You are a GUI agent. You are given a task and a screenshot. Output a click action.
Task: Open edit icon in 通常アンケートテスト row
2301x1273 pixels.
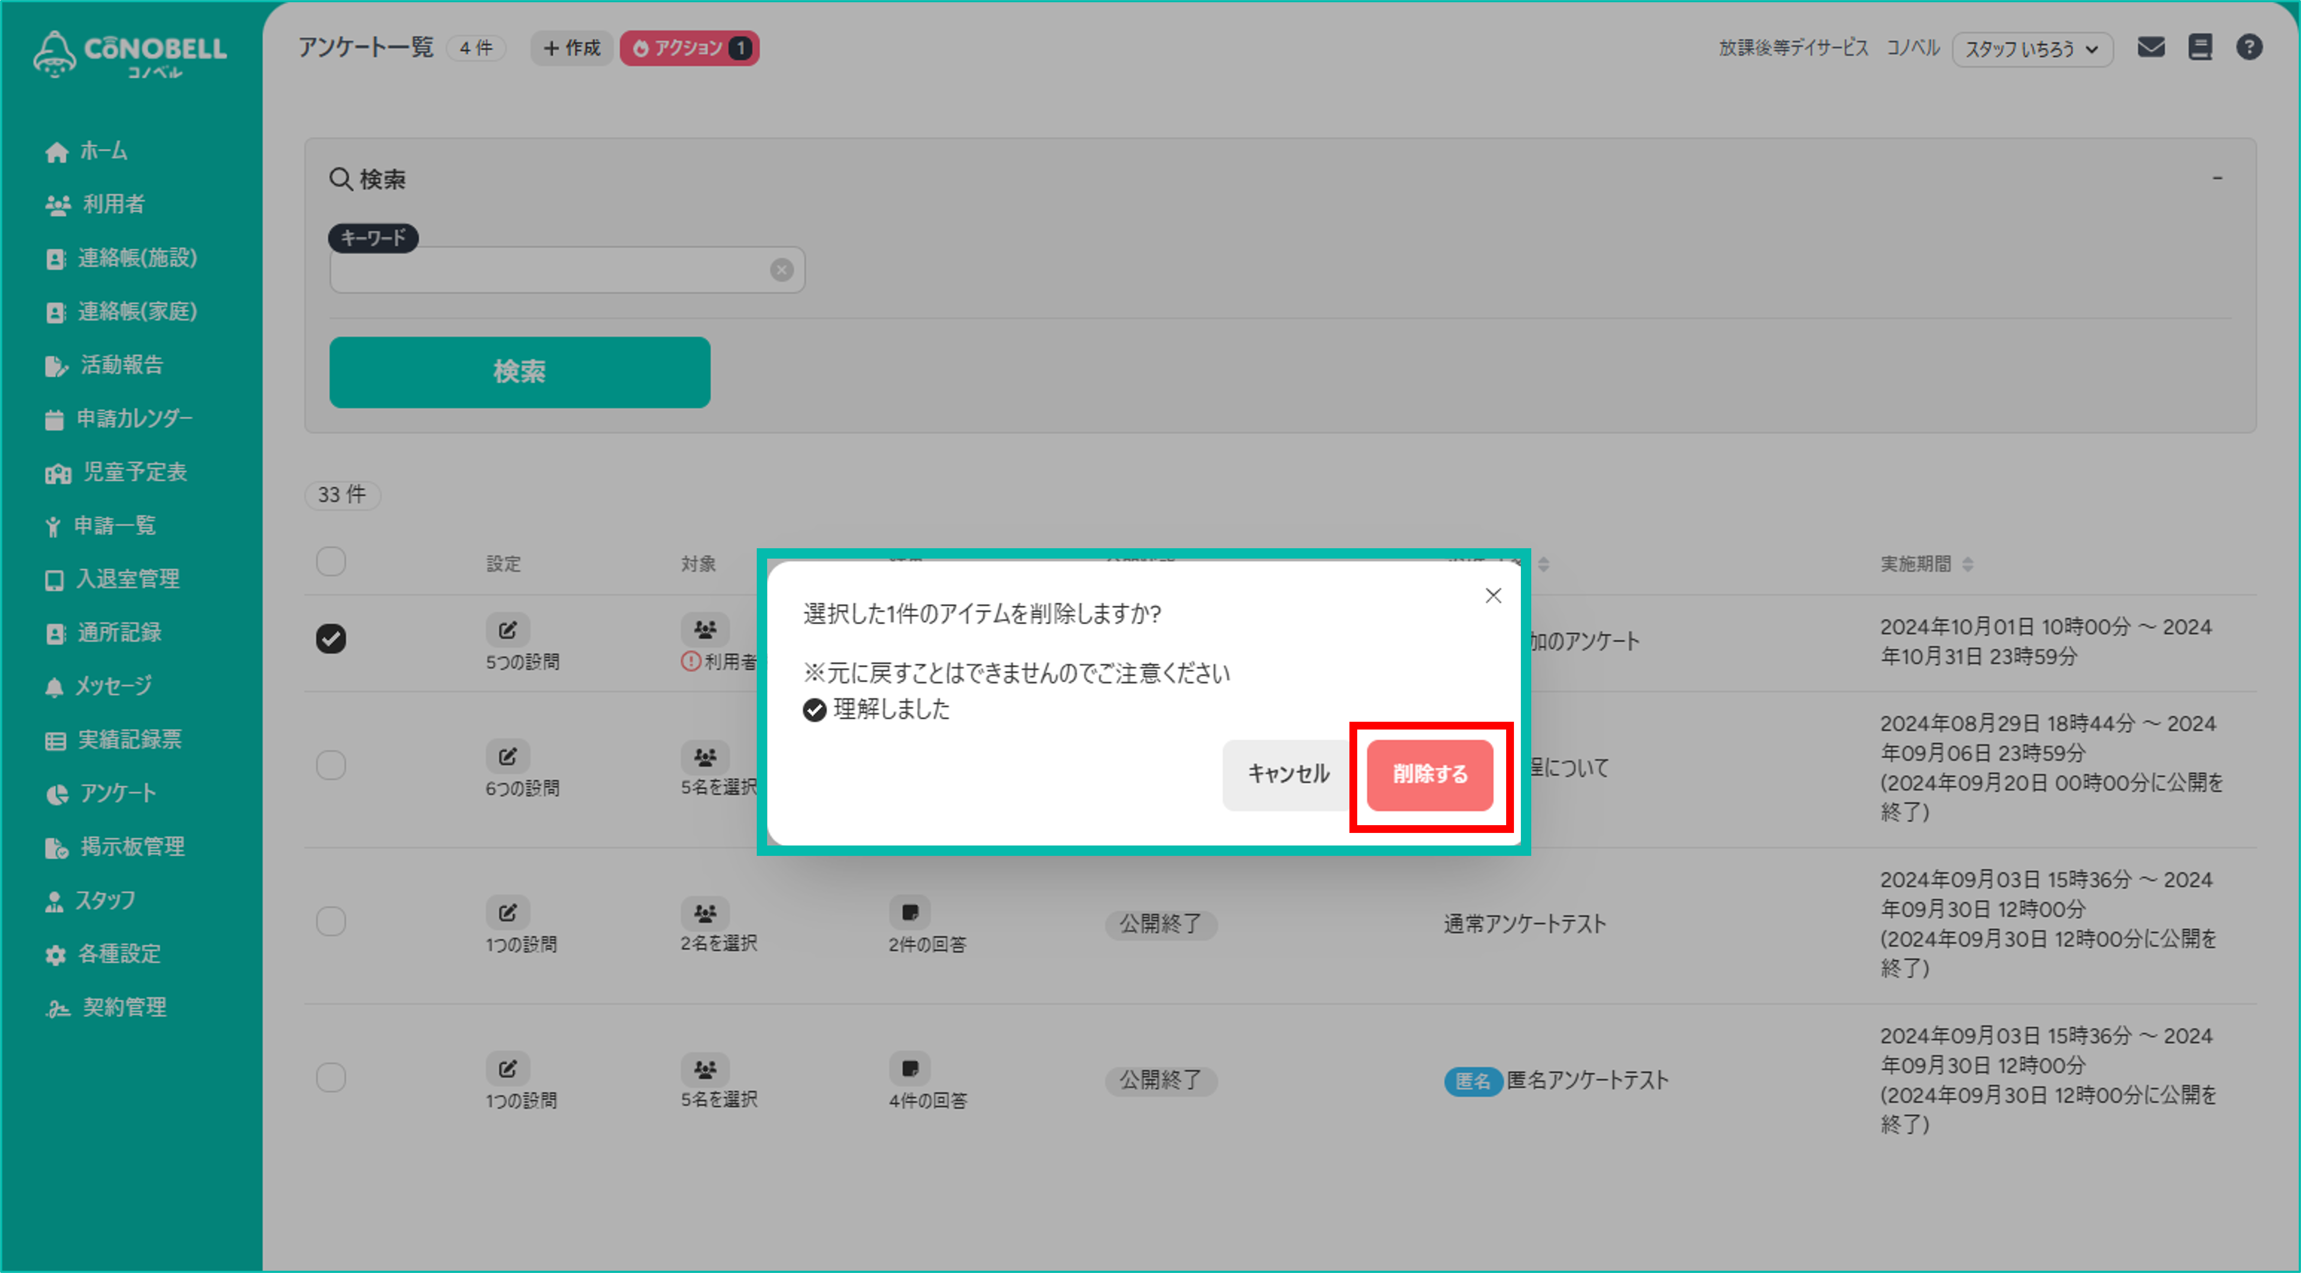tap(508, 913)
